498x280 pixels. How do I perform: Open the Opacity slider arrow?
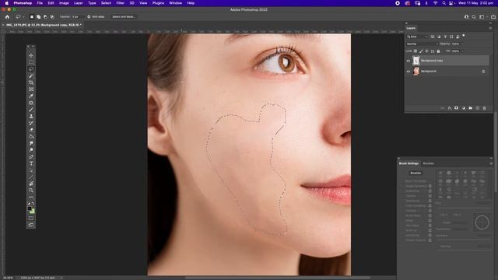pyautogui.click(x=462, y=44)
